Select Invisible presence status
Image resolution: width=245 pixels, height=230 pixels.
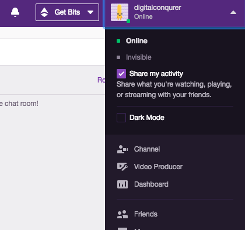139,57
